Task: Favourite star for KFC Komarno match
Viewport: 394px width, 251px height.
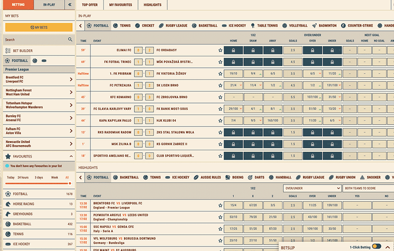Action: click(x=220, y=97)
